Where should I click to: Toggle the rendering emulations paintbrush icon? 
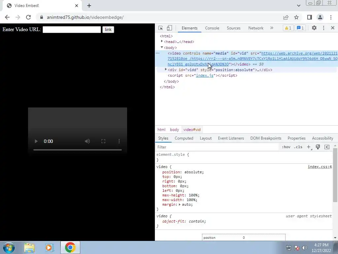[318, 147]
